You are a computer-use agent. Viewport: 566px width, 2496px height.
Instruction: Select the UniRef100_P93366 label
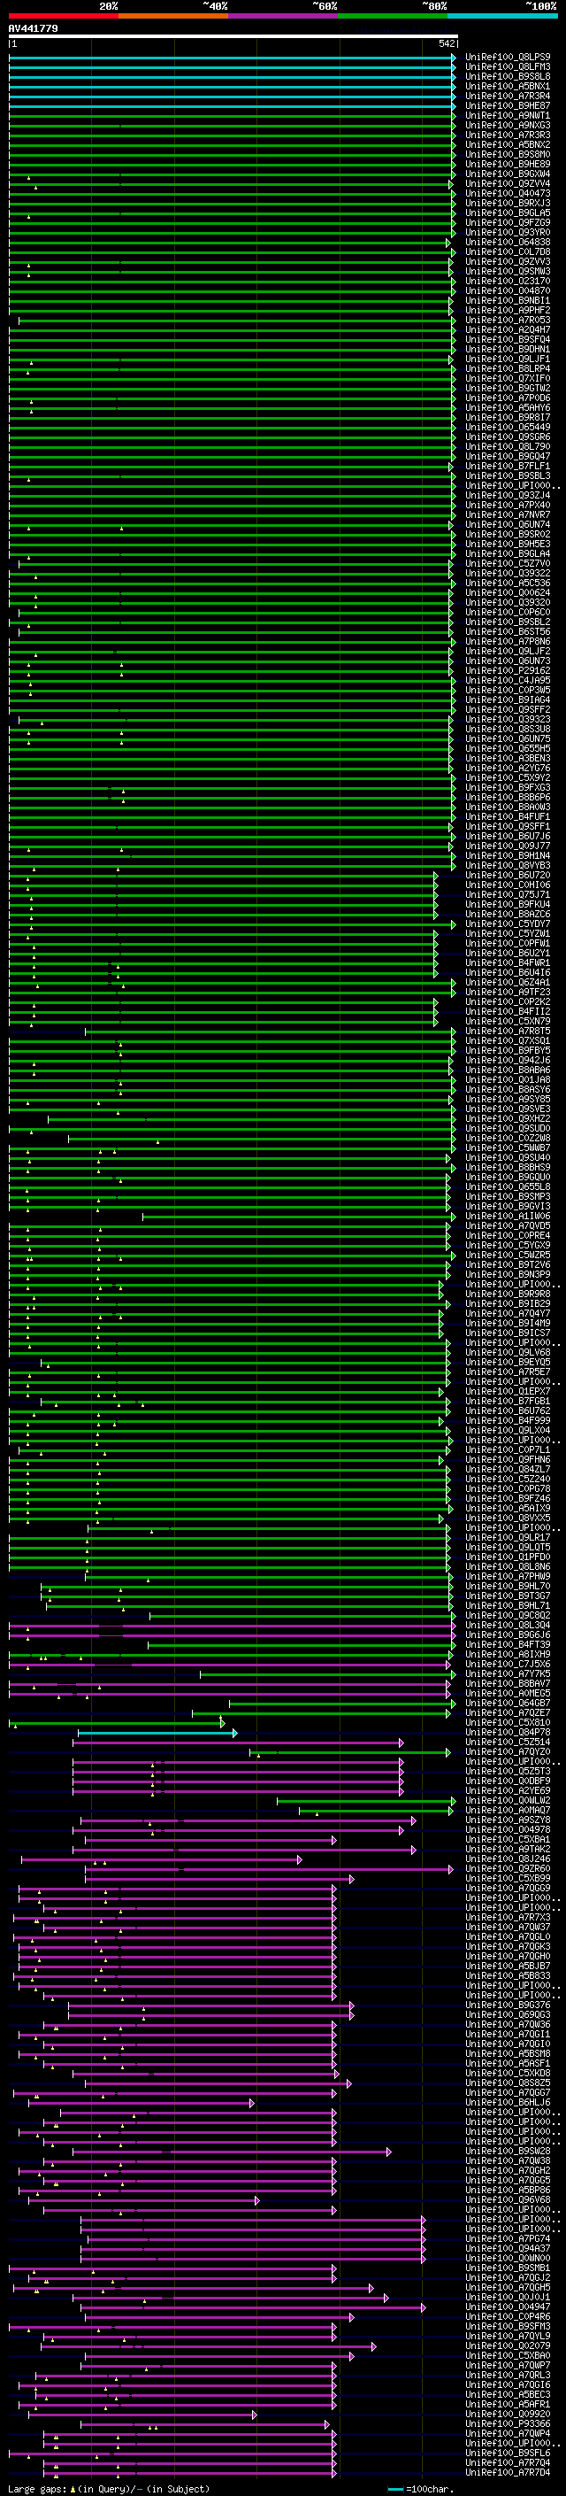point(508,2424)
